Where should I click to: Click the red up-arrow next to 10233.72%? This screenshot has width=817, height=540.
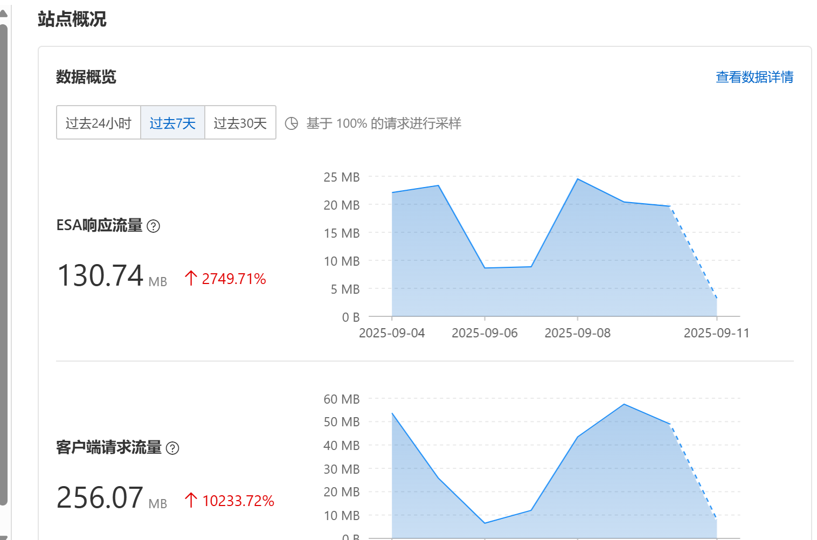click(x=191, y=500)
